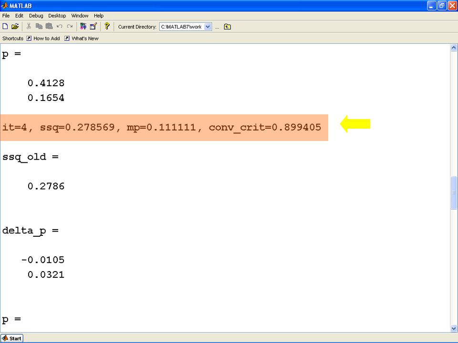Screen dimensions: 458x343
Task: Maximize or restore the MATLAB window
Action: (442, 6)
